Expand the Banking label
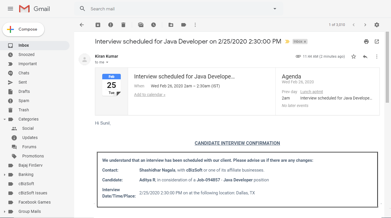391x218 pixels. pyautogui.click(x=4, y=174)
